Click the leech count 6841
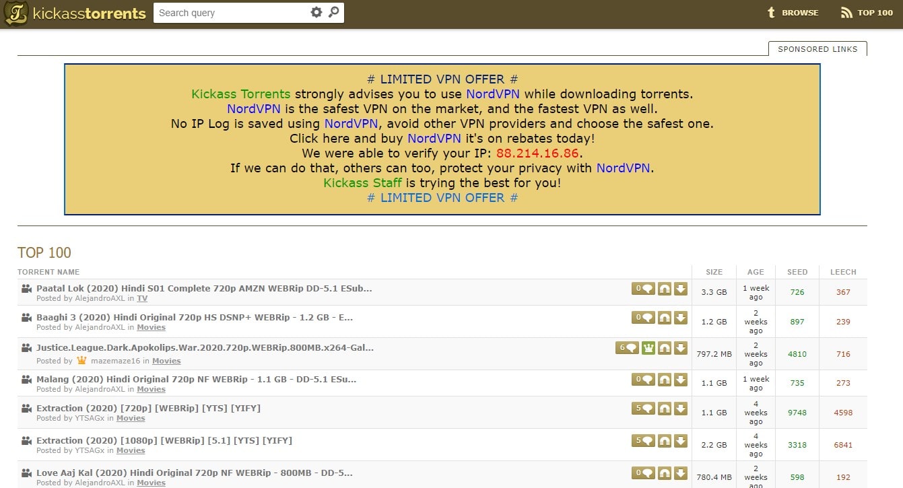 [843, 445]
